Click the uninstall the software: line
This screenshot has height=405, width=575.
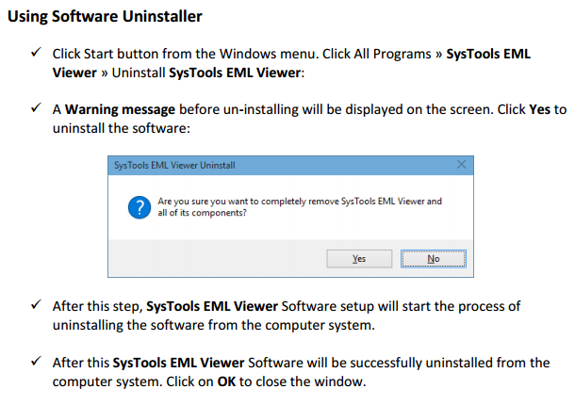(122, 128)
